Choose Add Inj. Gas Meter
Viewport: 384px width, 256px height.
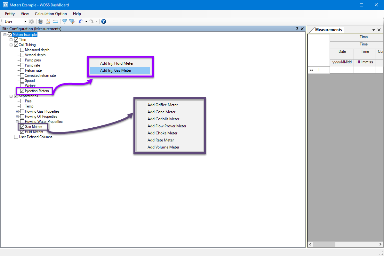point(120,70)
